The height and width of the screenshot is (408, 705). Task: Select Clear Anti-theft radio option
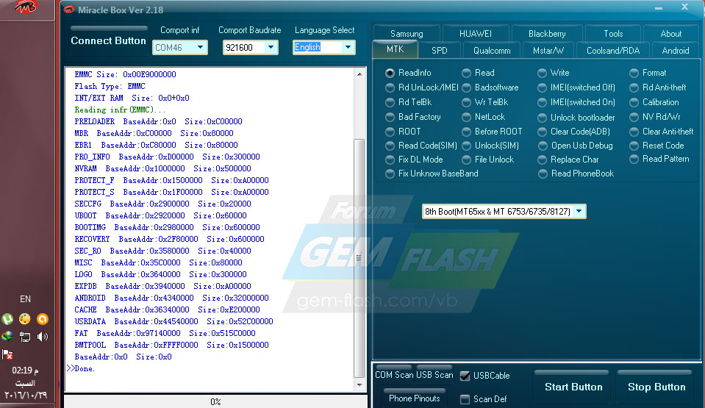tap(662, 132)
